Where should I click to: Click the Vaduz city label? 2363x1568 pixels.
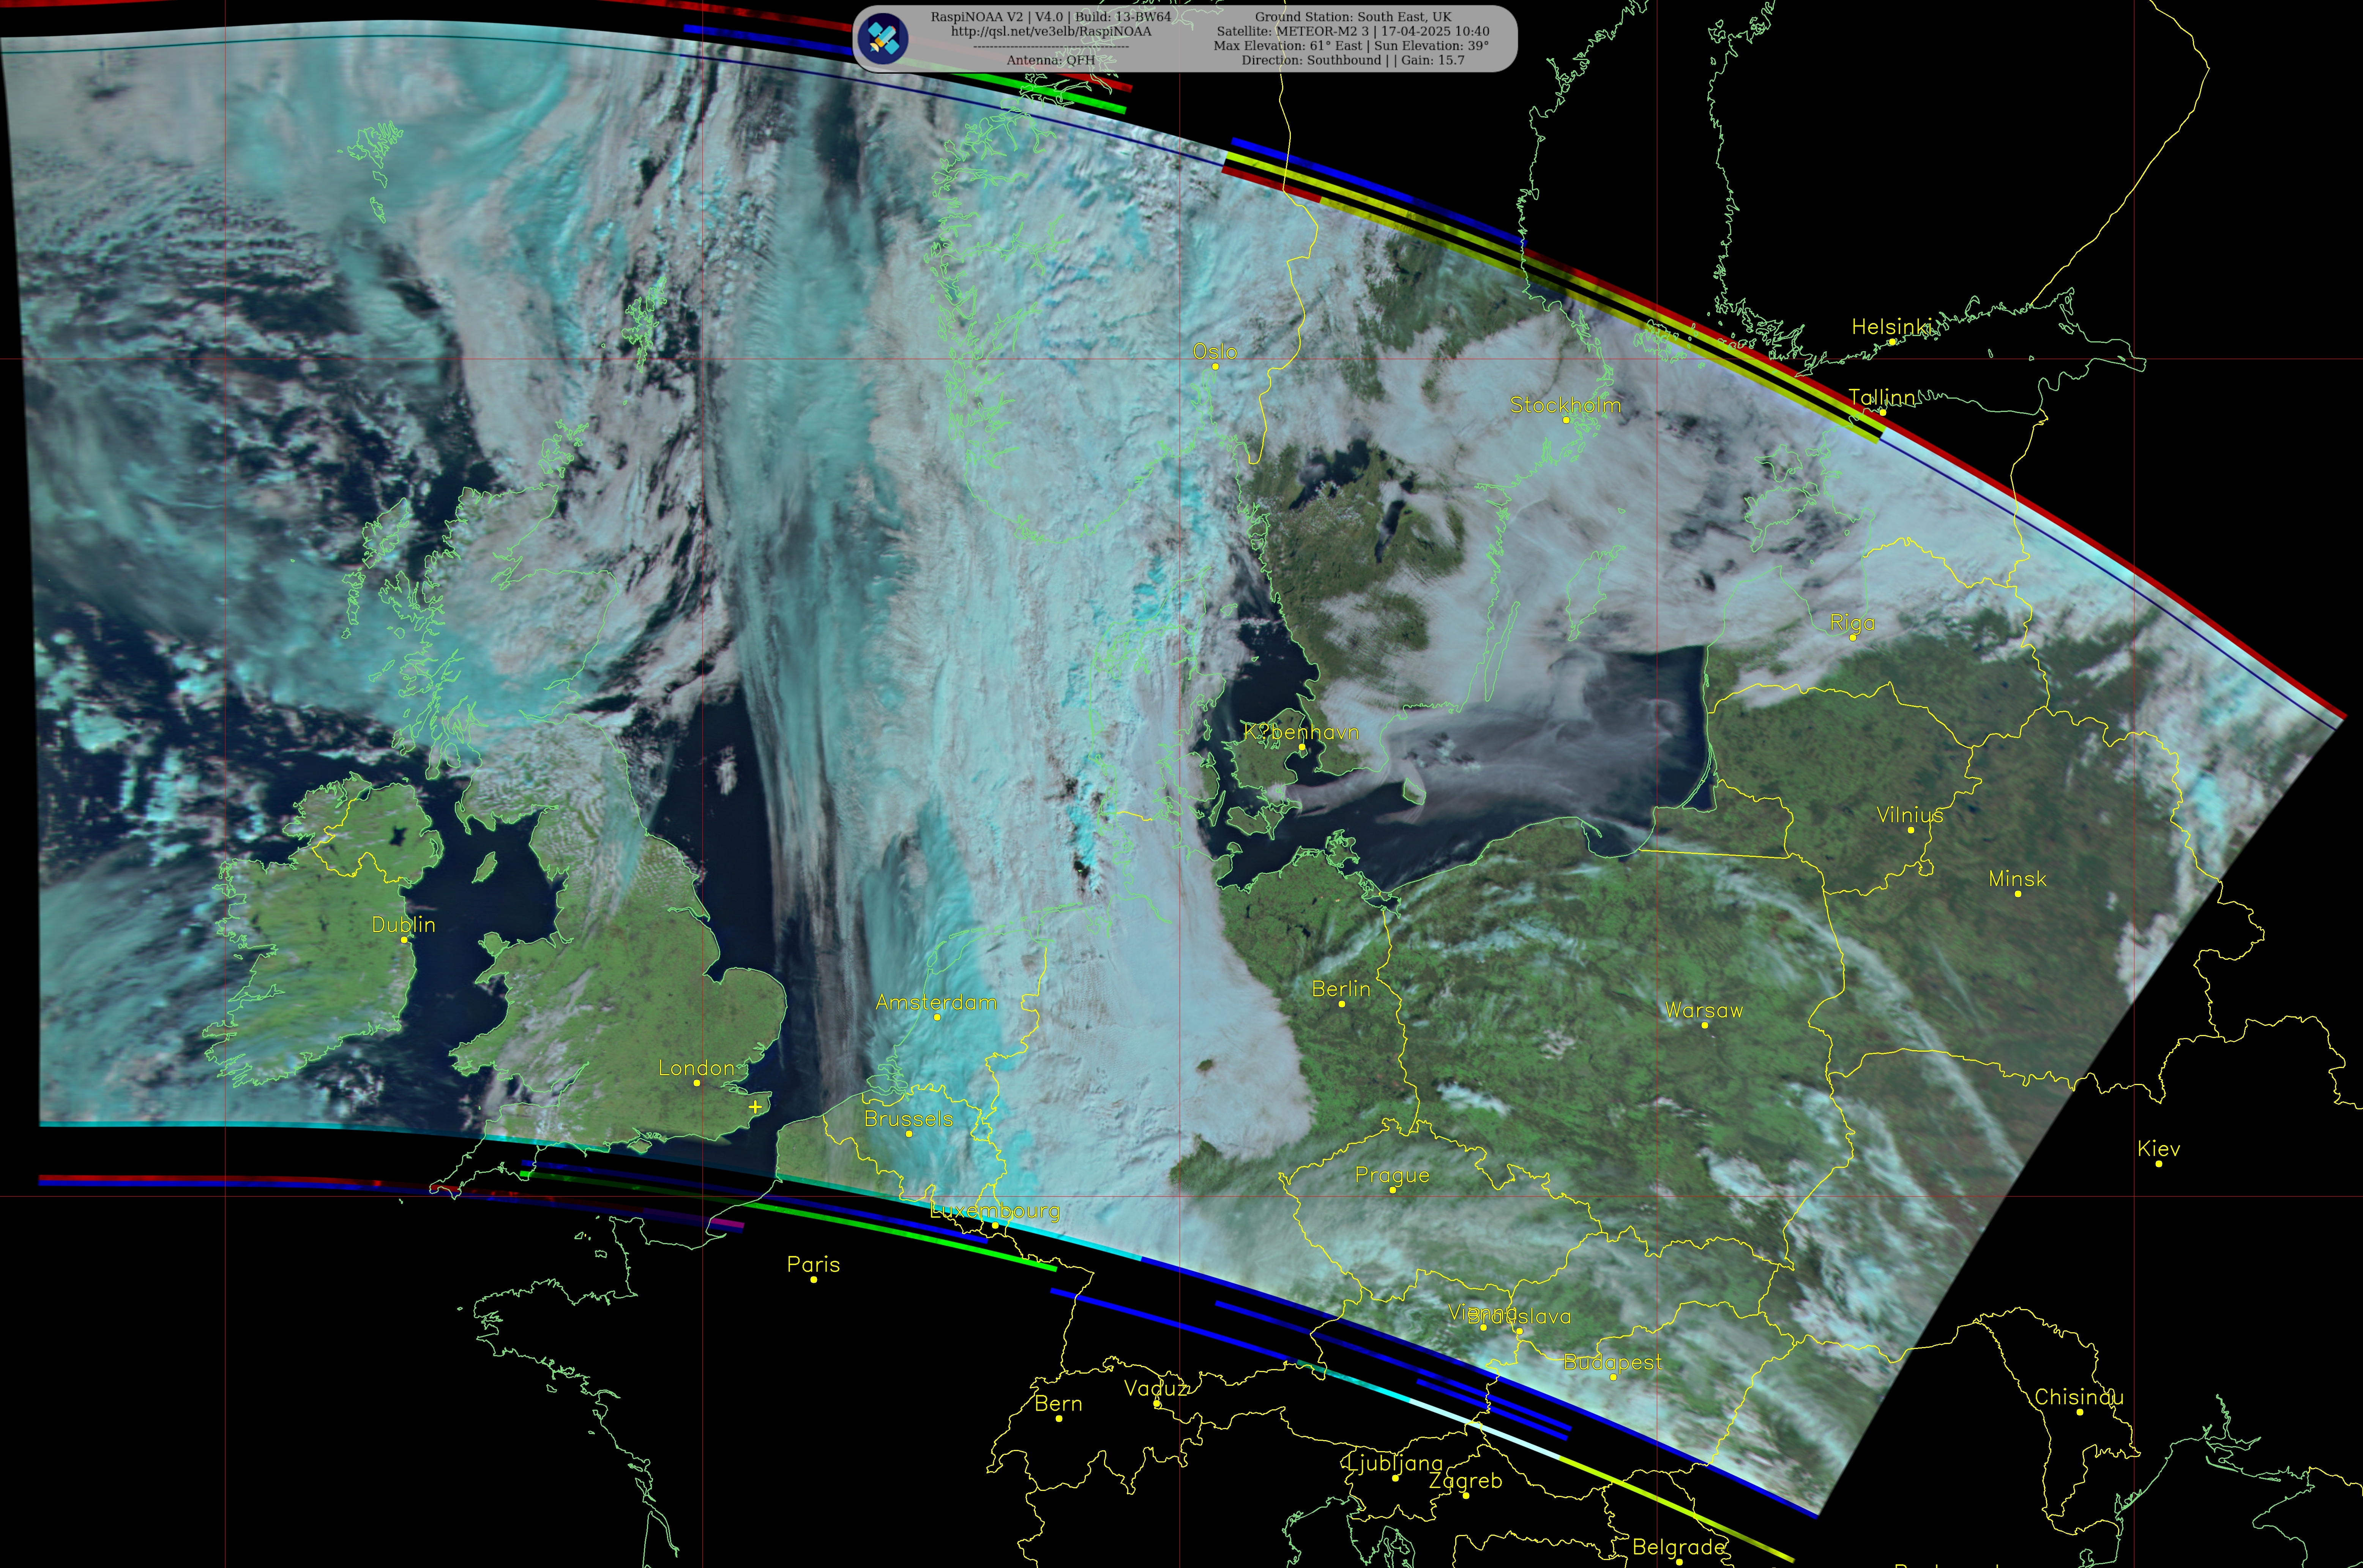pos(1156,1389)
